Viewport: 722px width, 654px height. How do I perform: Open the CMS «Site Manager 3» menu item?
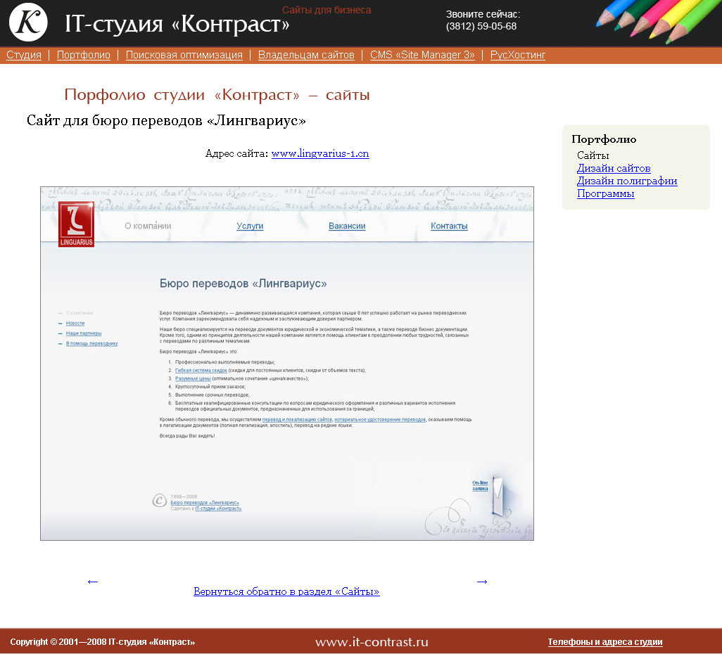tap(422, 56)
